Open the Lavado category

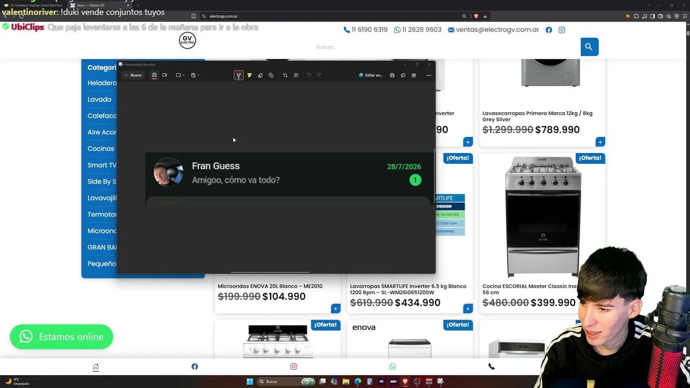99,99
